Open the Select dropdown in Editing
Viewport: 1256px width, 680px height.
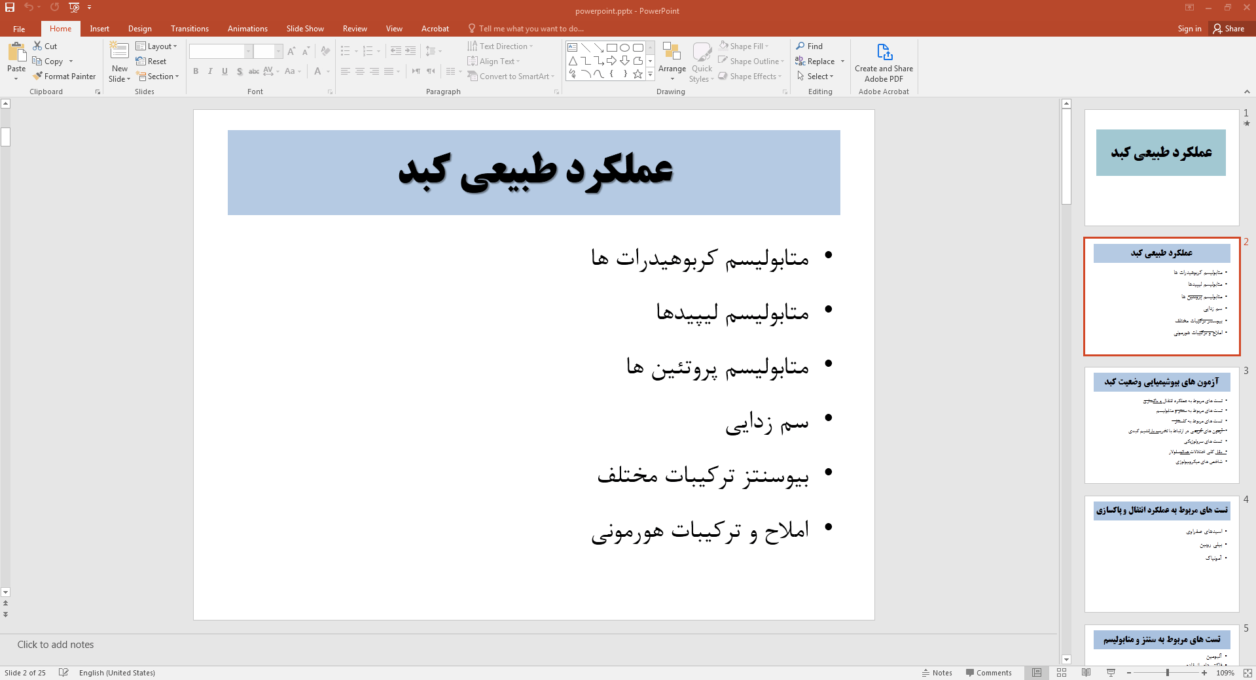[815, 76]
